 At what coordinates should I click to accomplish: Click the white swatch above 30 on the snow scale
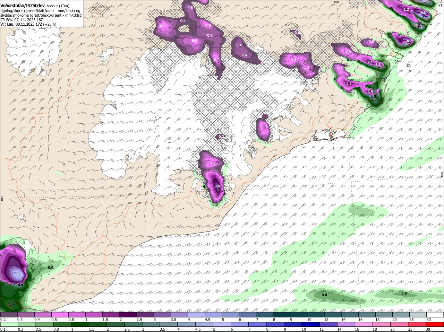tap(435, 315)
